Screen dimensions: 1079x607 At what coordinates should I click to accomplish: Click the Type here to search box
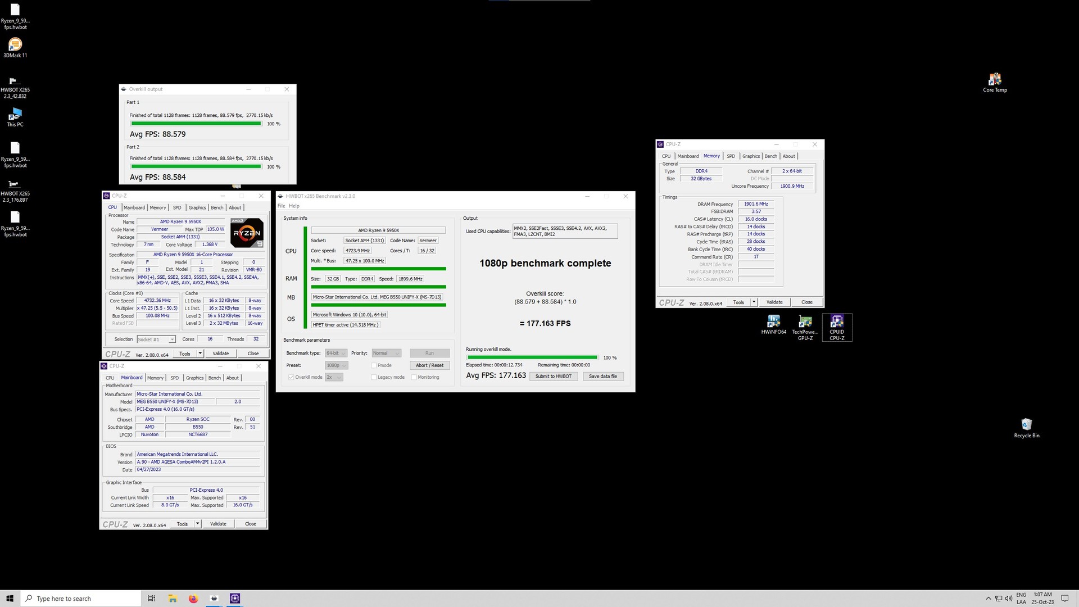(80, 599)
